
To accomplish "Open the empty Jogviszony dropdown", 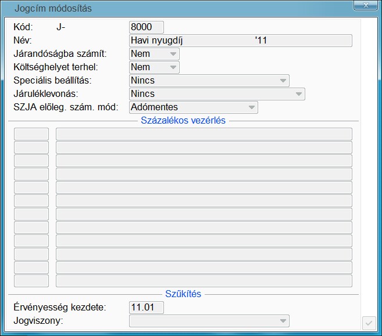I will click(x=209, y=321).
